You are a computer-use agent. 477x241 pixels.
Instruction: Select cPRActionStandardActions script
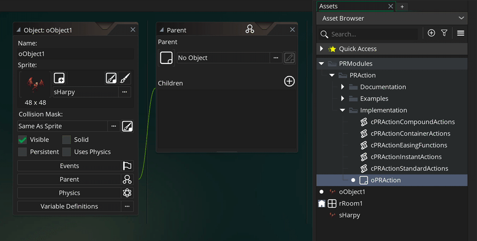coord(409,169)
